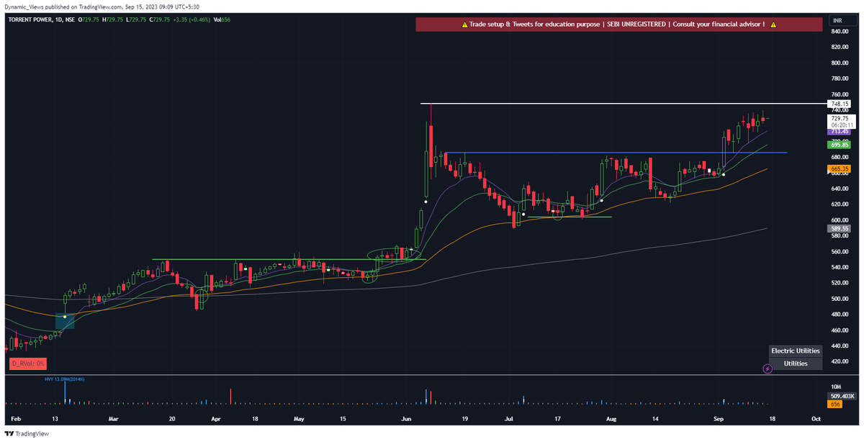Click the Aug label on time axis
864x442 pixels.
click(612, 418)
